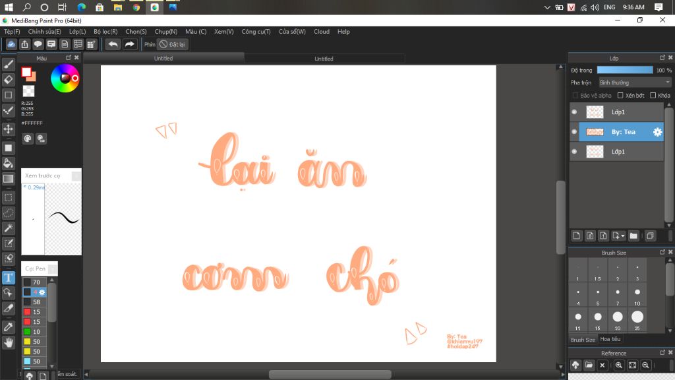Duplicate layer using stacked pages icon
This screenshot has height=380, width=675.
coord(650,236)
